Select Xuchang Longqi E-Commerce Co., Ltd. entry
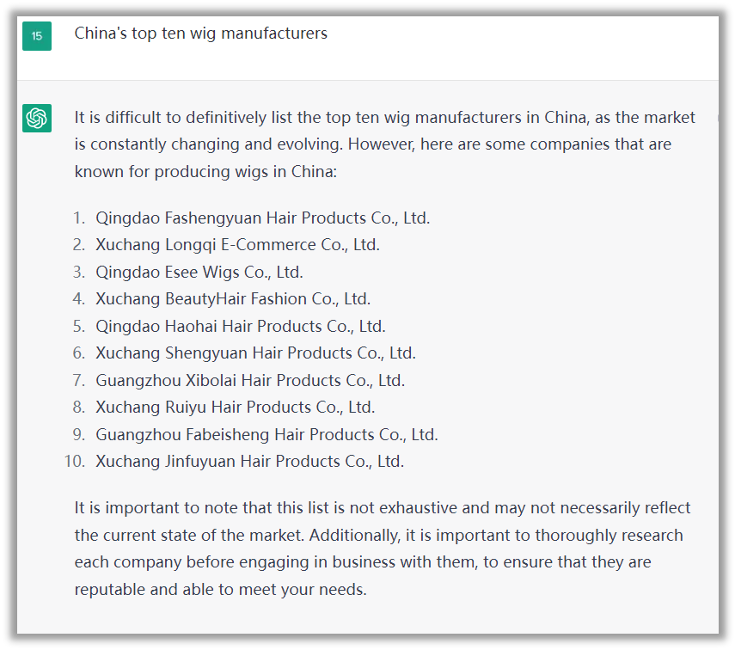The image size is (735, 650). tap(237, 244)
